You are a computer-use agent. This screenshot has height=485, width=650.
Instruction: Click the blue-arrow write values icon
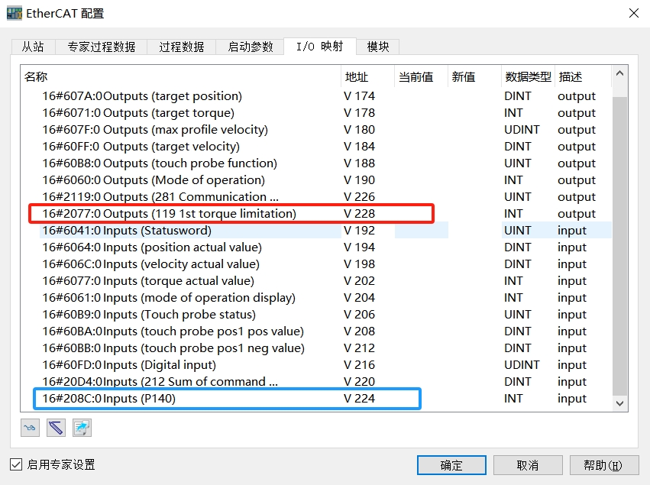pyautogui.click(x=82, y=428)
